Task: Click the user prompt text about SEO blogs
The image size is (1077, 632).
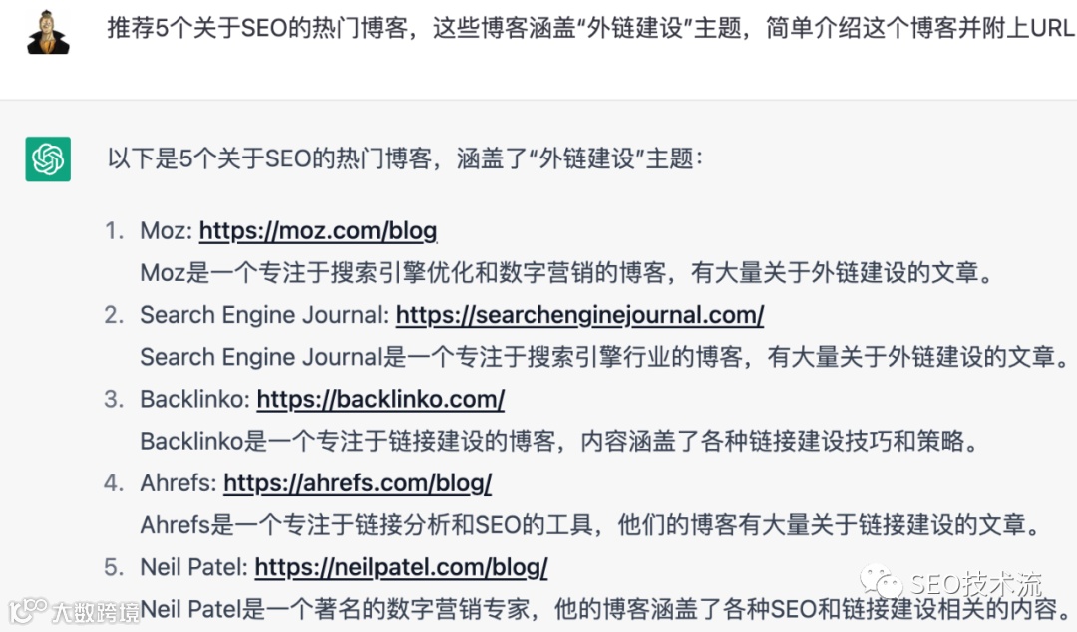Action: pyautogui.click(x=590, y=28)
